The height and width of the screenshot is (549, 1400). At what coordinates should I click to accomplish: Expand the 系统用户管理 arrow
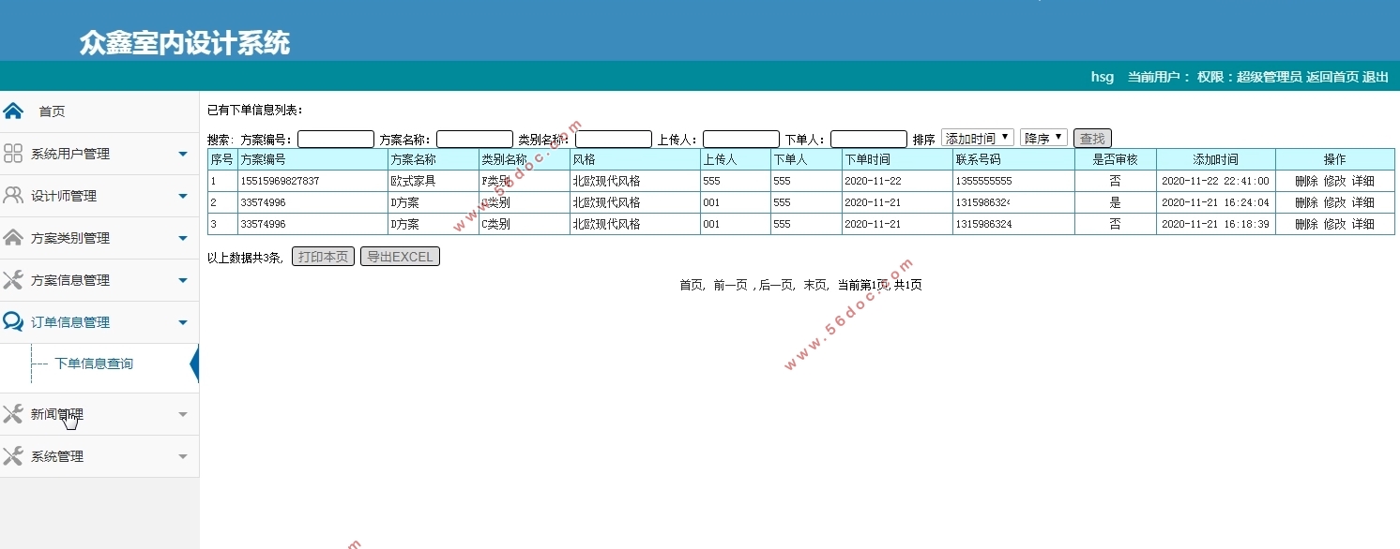(183, 154)
